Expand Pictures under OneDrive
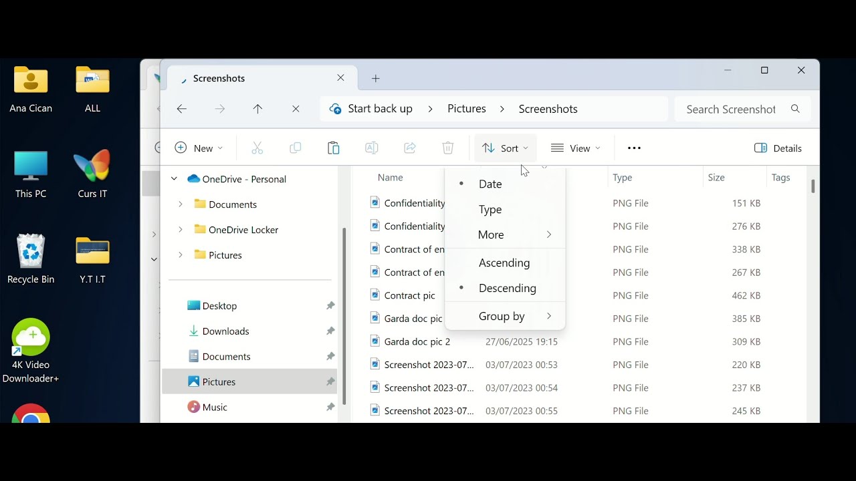Viewport: 856px width, 481px height. [180, 255]
